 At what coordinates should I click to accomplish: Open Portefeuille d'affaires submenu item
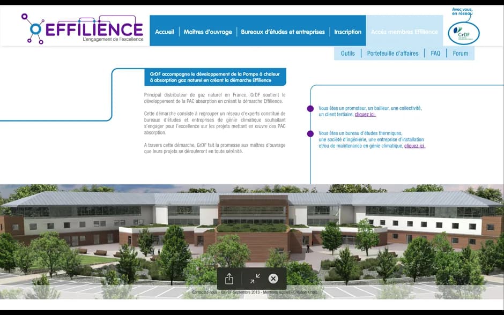(x=393, y=53)
